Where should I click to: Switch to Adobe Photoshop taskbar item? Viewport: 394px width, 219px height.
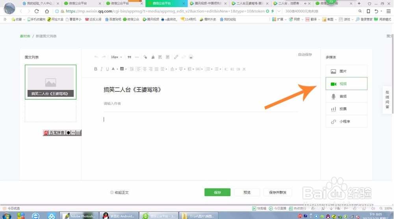point(80,216)
